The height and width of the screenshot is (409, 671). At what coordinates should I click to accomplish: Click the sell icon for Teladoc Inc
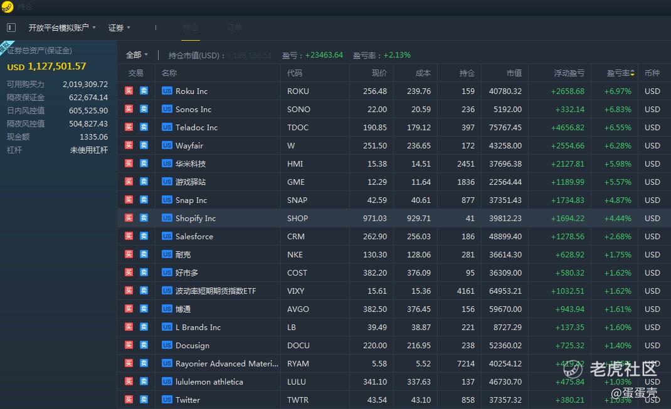click(144, 127)
